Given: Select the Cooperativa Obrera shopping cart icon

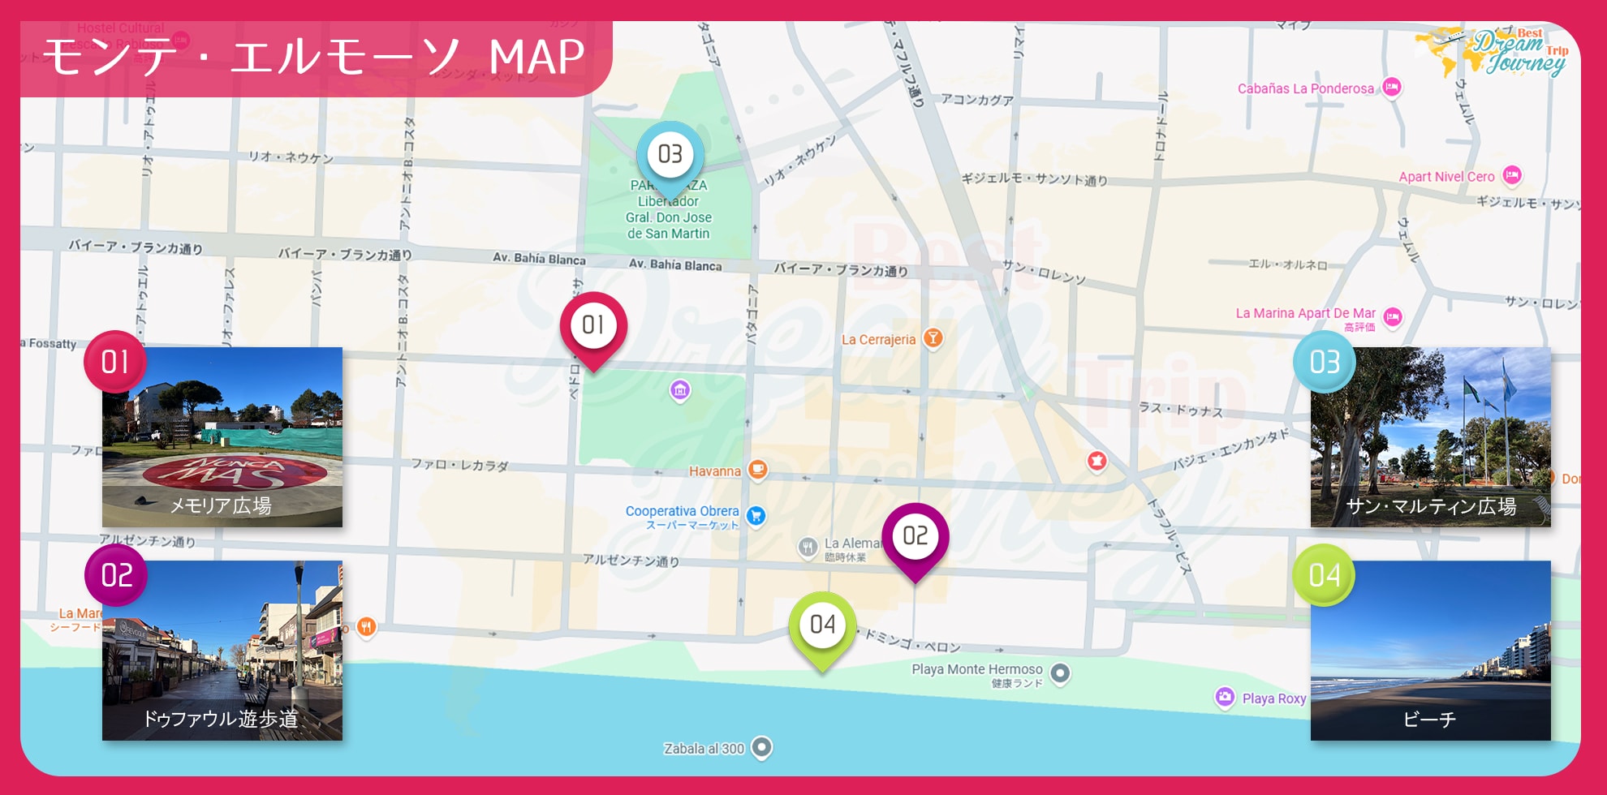Looking at the screenshot, I should tap(756, 516).
